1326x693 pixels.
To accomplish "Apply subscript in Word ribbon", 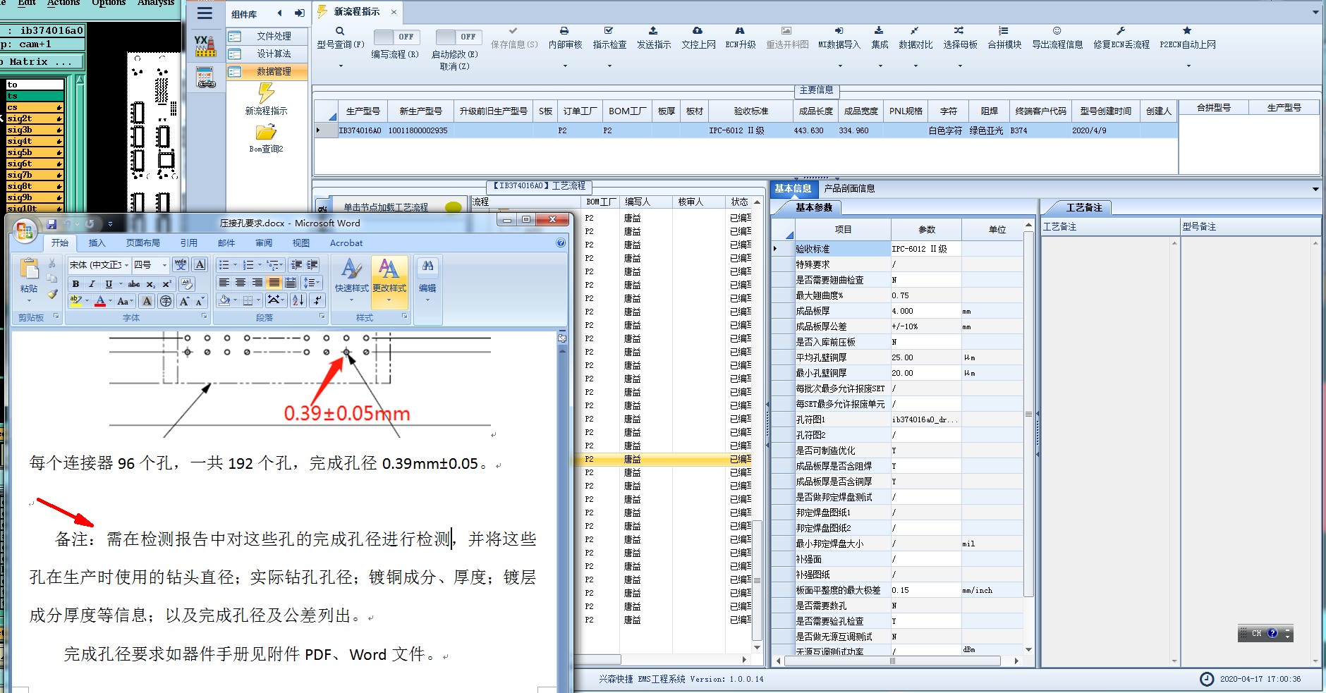I will pos(150,284).
